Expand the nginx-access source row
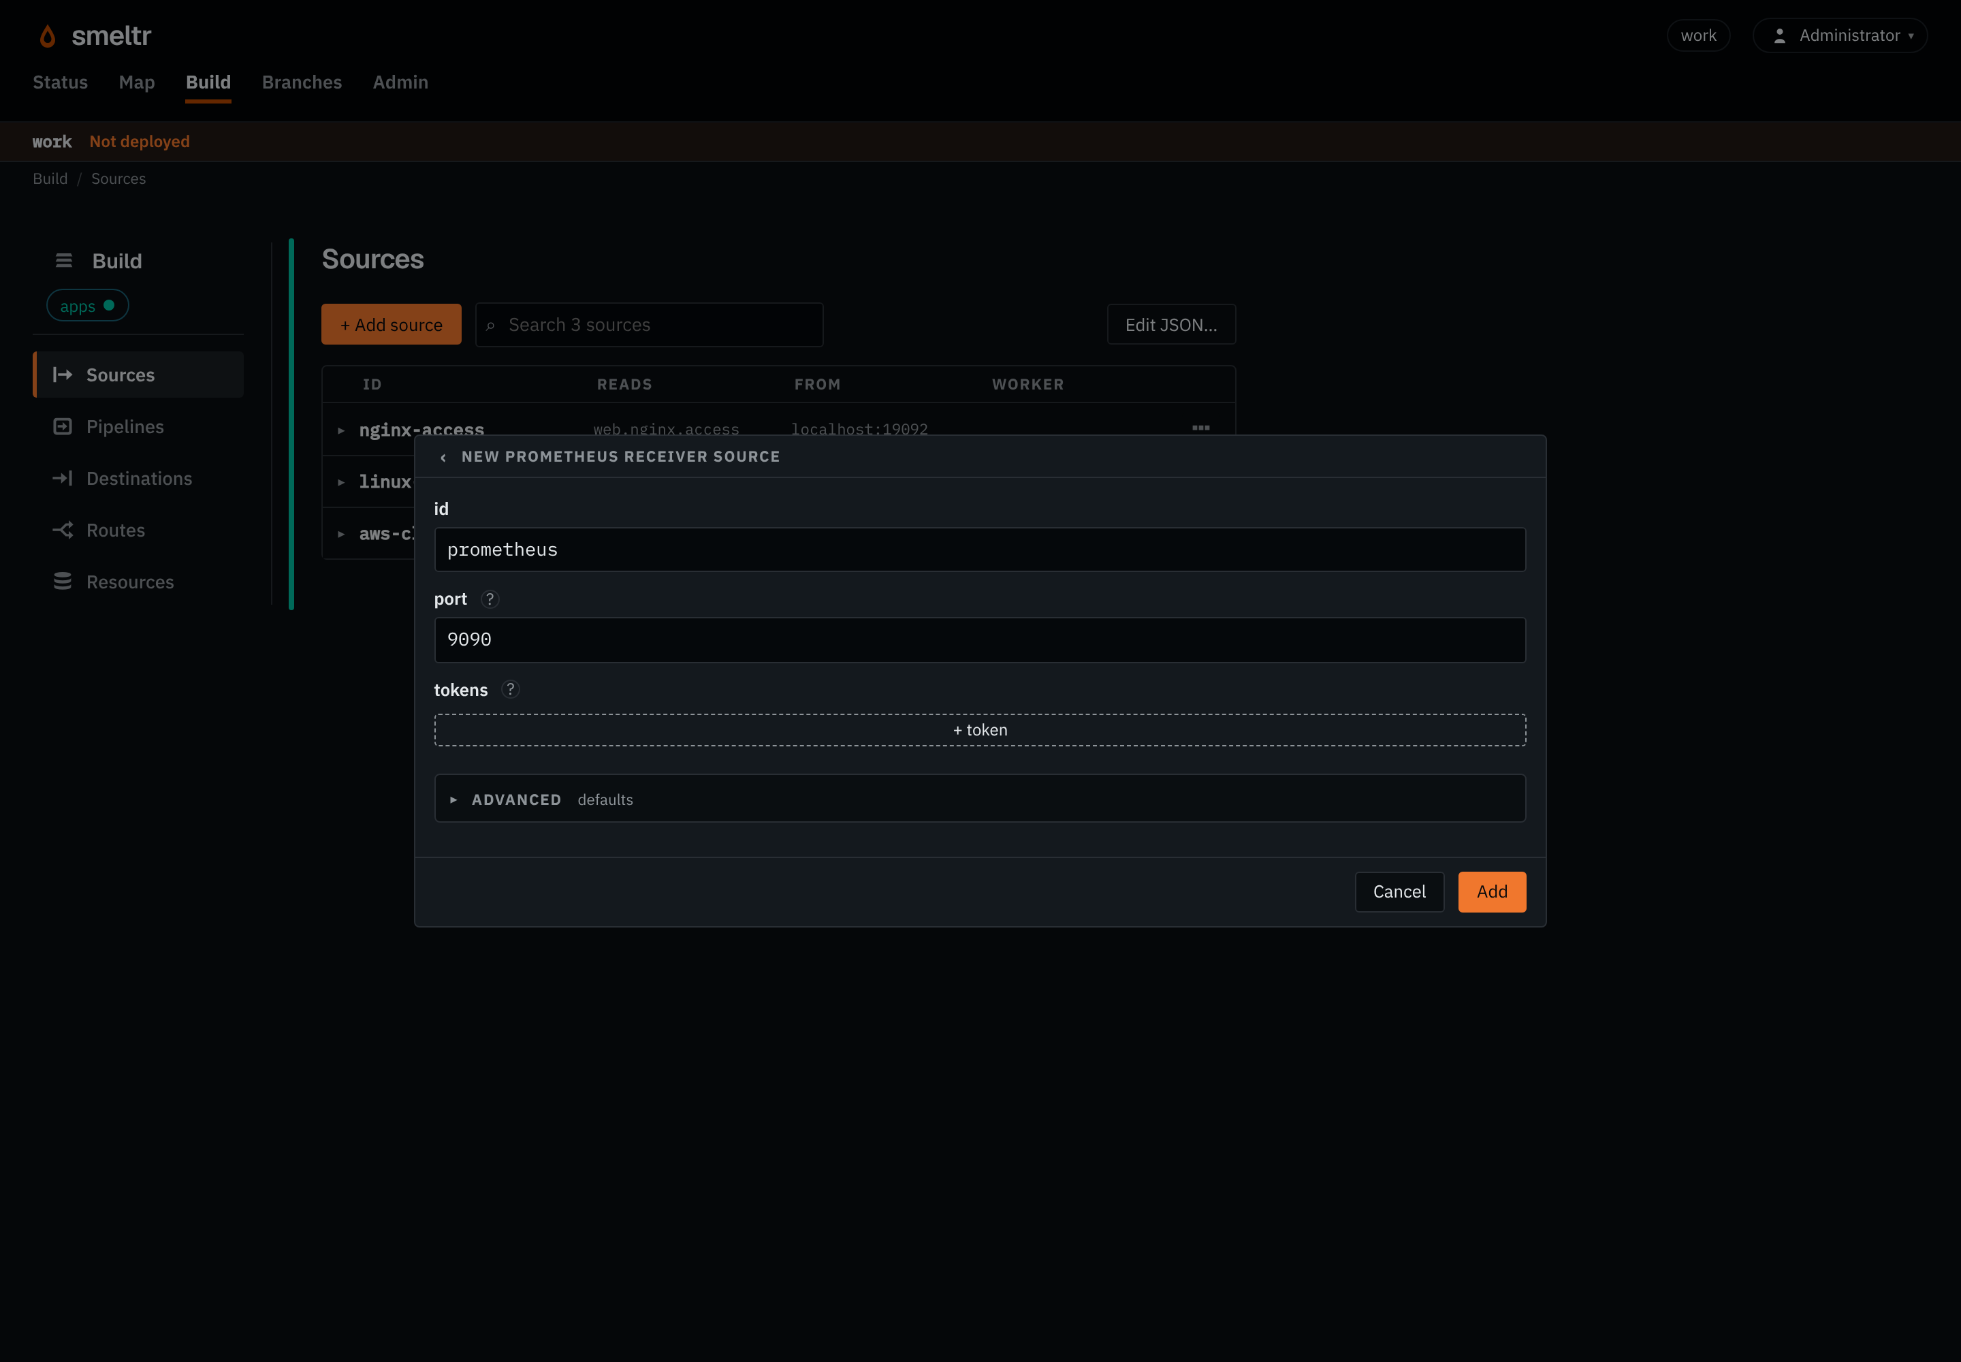1961x1362 pixels. pos(340,430)
